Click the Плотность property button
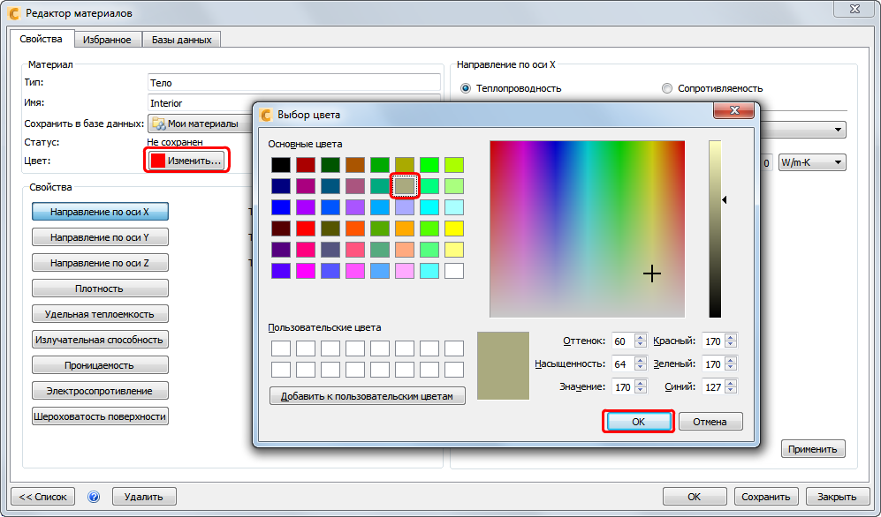The image size is (881, 517). coord(100,288)
